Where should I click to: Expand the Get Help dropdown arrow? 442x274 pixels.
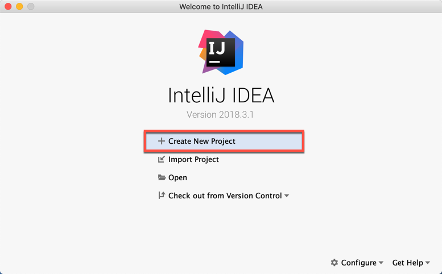click(x=428, y=263)
